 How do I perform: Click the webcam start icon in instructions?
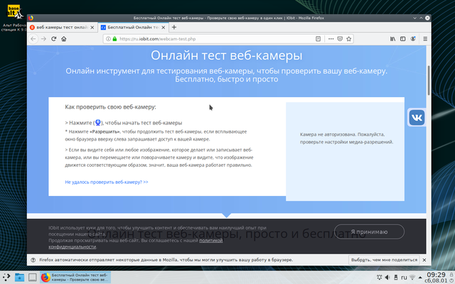(98, 123)
